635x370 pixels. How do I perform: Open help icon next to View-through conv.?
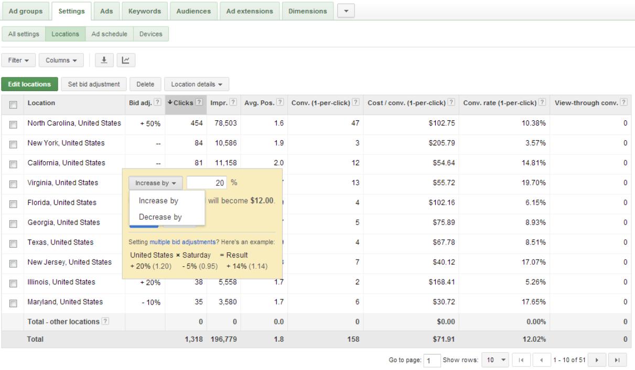pos(625,104)
